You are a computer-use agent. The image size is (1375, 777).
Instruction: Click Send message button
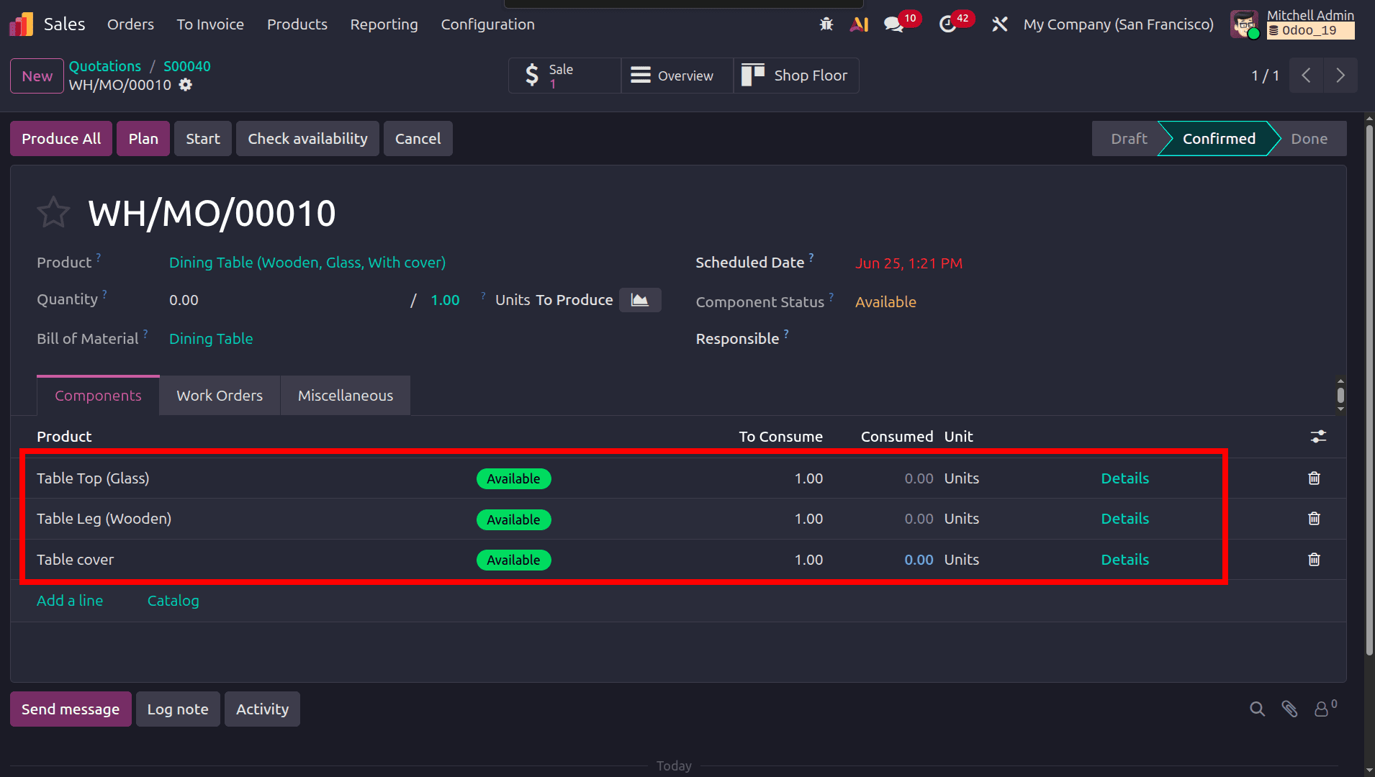click(71, 709)
